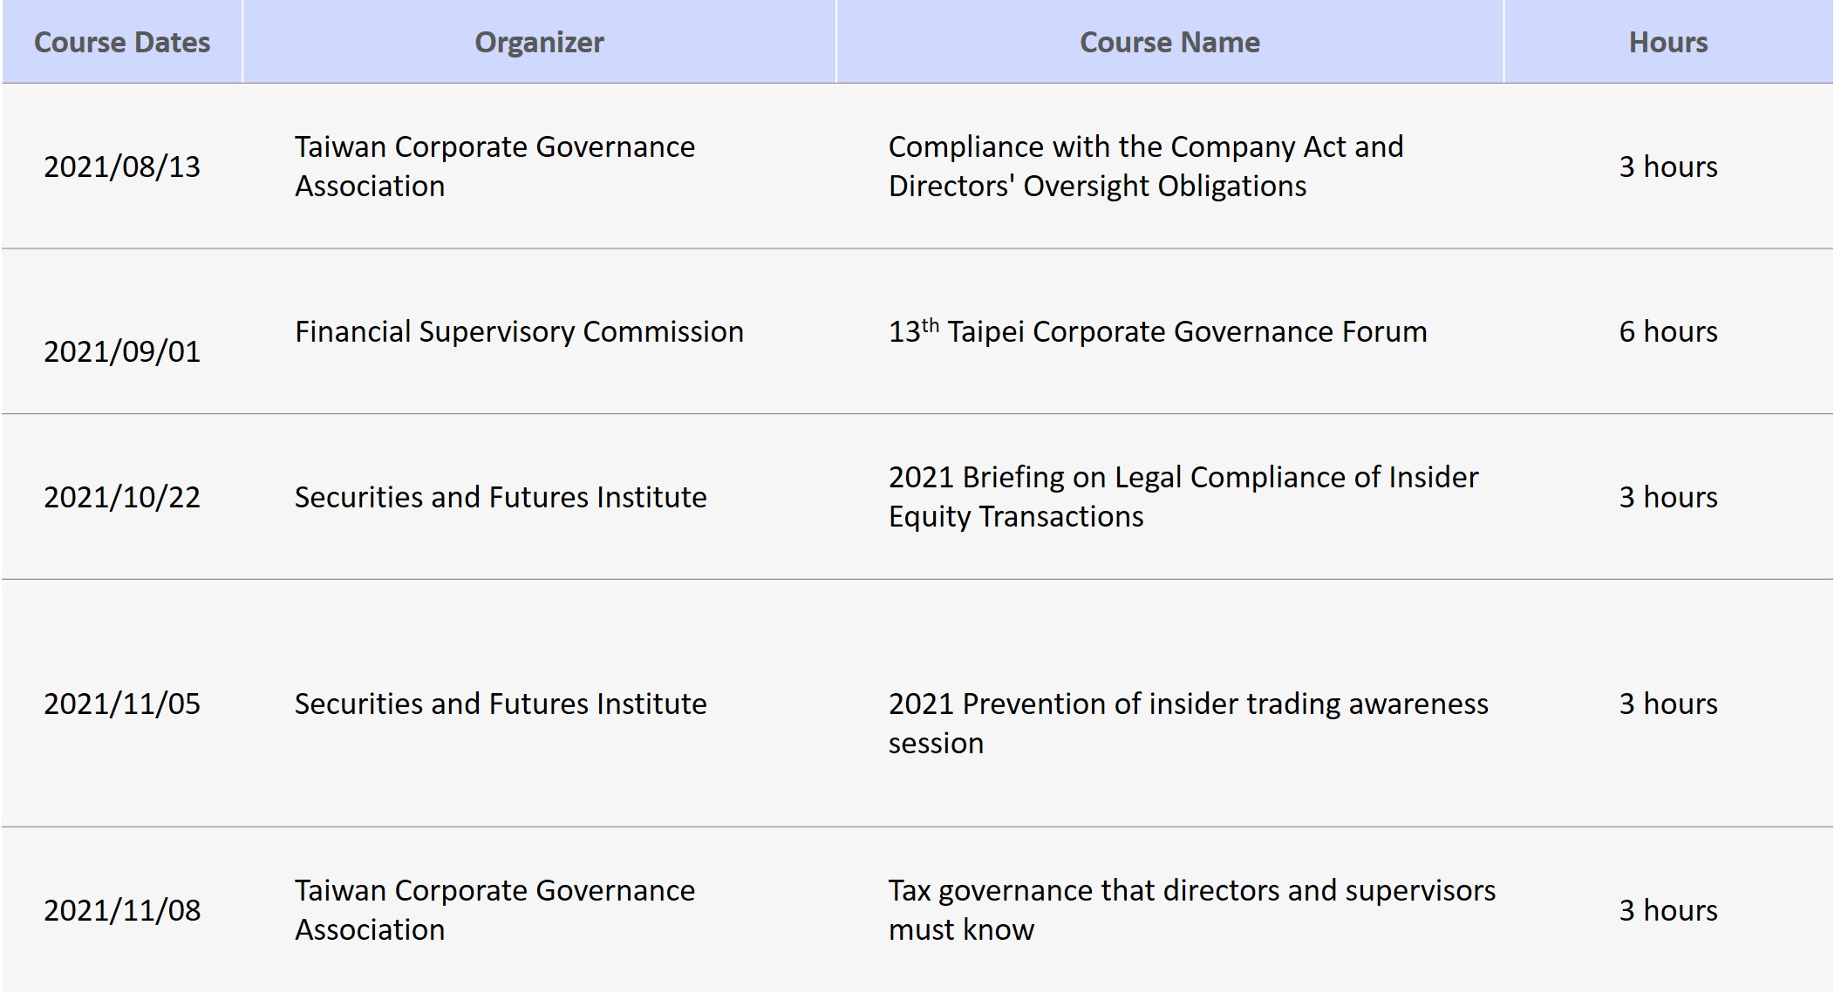
Task: Select the Financial Supervisory Commission organizer cell
Action: (x=519, y=331)
